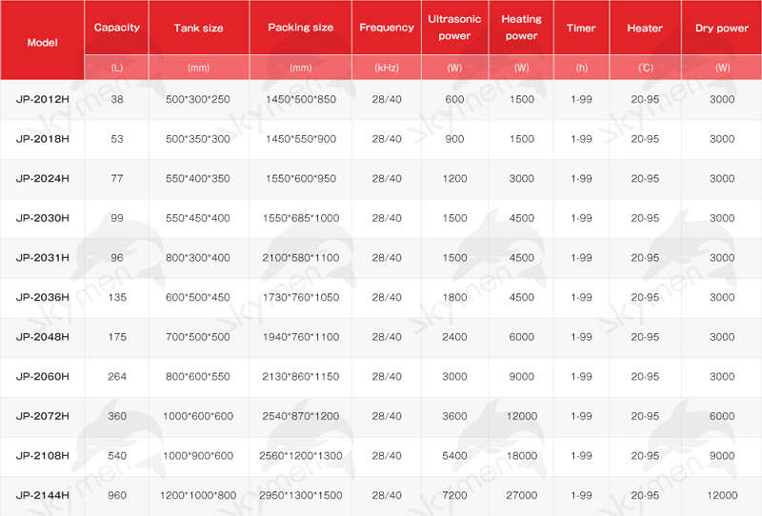Screen dimensions: 762x516
Task: Click the Ultrasonic power column header
Action: (x=454, y=28)
